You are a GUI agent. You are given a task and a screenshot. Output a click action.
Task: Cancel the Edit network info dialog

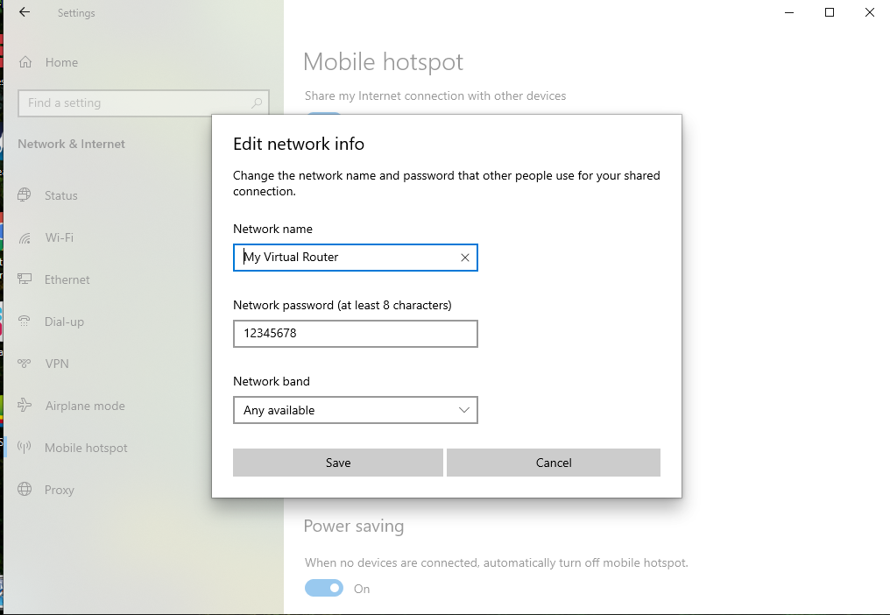[554, 463]
